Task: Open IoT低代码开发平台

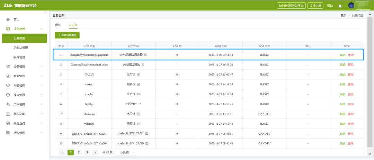Action: 291,6
